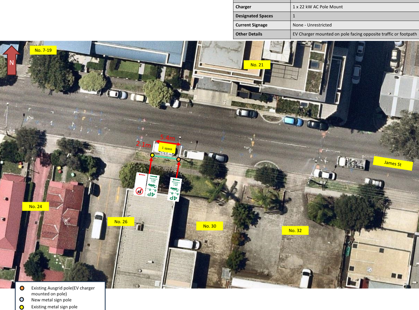This screenshot has height=310, width=419.
Task: Click the 'None - Unrestricted' signage cell
Action: click(312, 25)
